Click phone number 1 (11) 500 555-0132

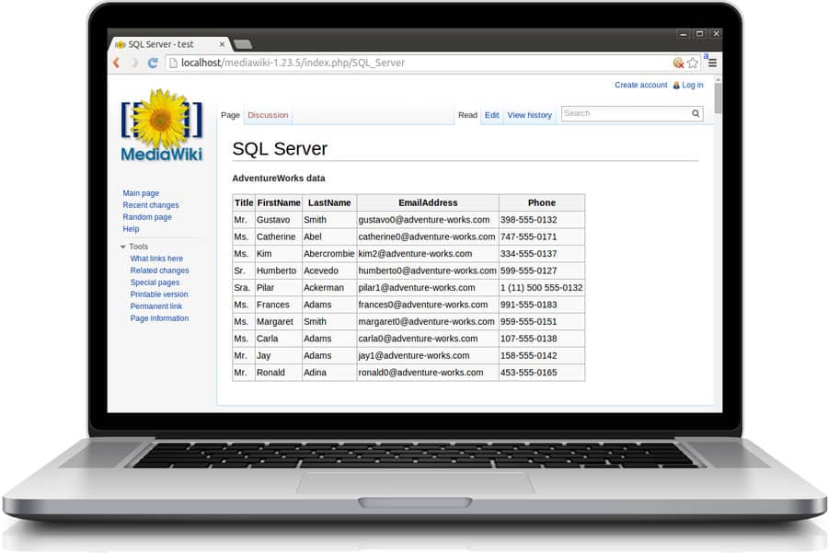click(542, 287)
